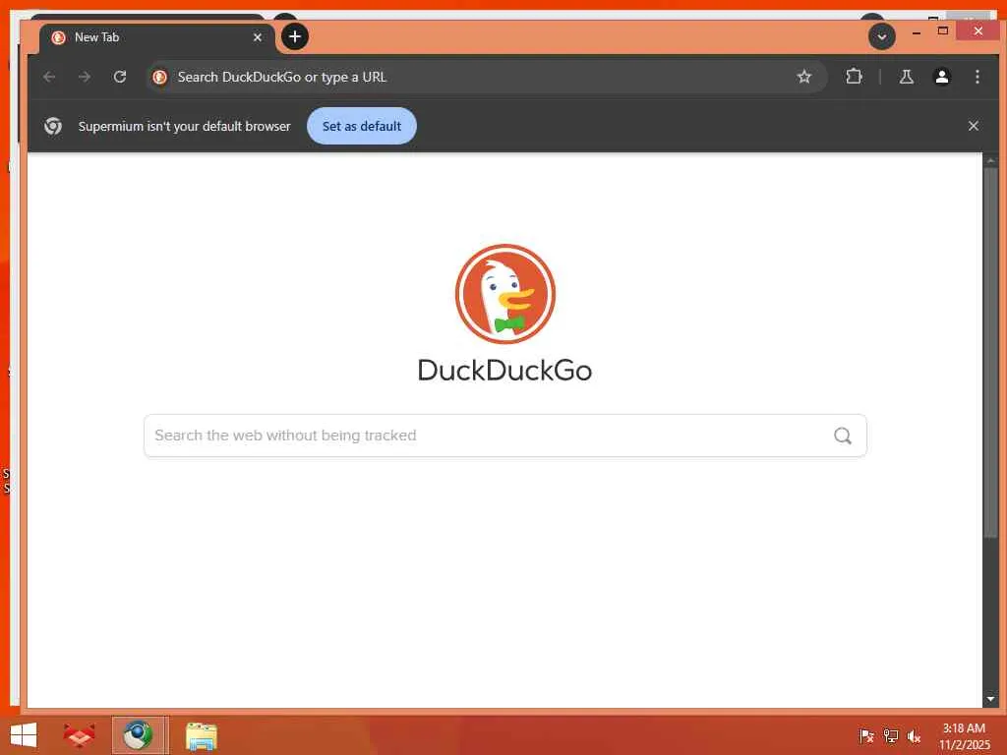Open the three-dot browser menu
The width and height of the screenshot is (1007, 755).
pyautogui.click(x=977, y=77)
